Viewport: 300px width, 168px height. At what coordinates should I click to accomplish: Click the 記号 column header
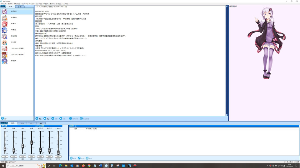coord(76,129)
